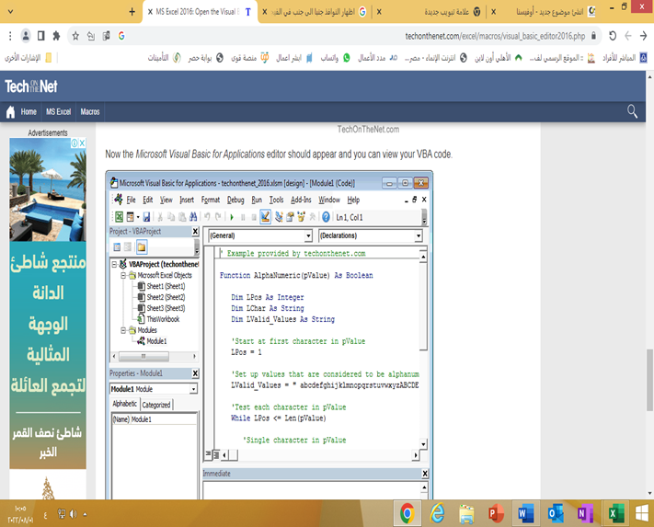The width and height of the screenshot is (654, 527).
Task: Open the Module1 Module properties dropdown
Action: click(x=193, y=389)
